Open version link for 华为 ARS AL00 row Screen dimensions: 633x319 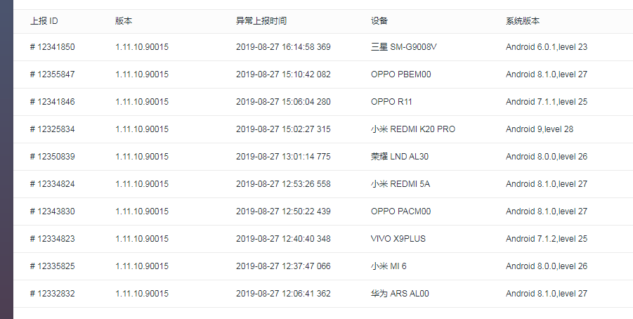point(142,294)
